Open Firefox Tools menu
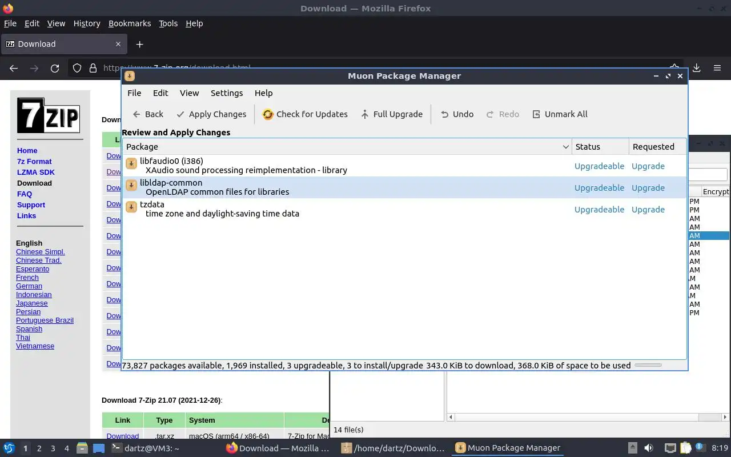The height and width of the screenshot is (457, 731). pos(168,23)
